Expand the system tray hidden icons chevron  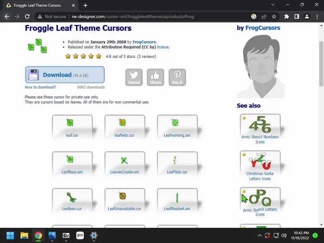260,235
